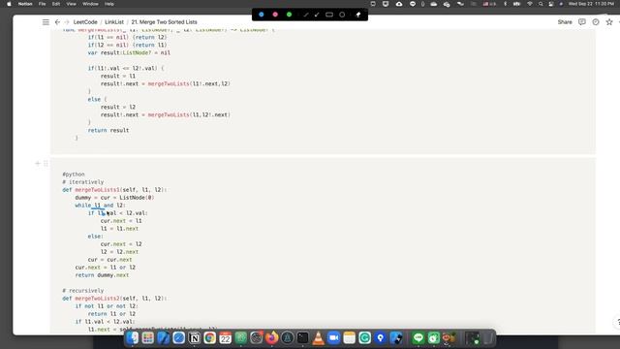Open the File menu
Screen dimensions: 620x349
click(42, 4)
